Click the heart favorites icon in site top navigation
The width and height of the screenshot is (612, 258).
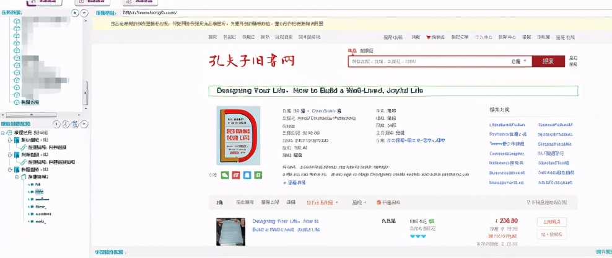click(x=428, y=38)
